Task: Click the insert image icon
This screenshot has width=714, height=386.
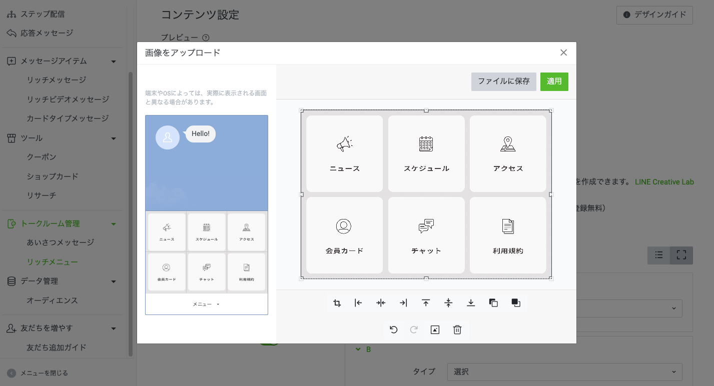Action: 435,329
